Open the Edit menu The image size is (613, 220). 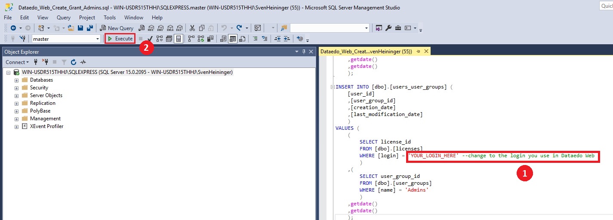click(25, 18)
